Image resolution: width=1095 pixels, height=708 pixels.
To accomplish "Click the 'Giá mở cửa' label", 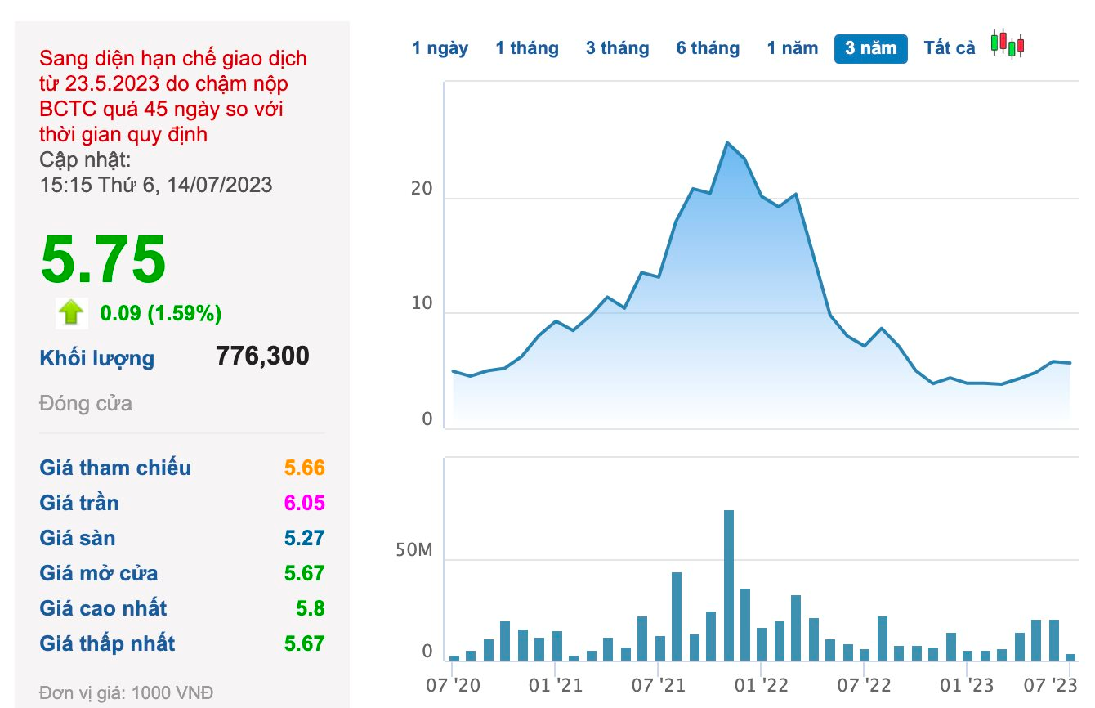I will pyautogui.click(x=99, y=573).
